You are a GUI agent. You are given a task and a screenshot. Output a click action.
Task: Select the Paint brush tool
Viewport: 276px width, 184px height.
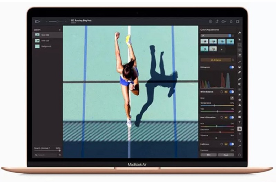coord(239,62)
